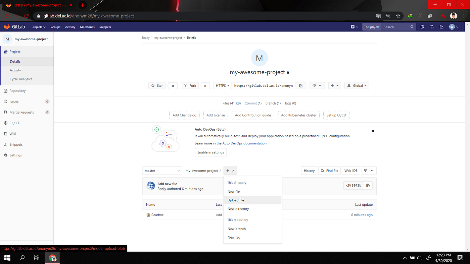Viewport: 470px width, 264px height.
Task: Select New branch from the menu
Action: (x=252, y=229)
